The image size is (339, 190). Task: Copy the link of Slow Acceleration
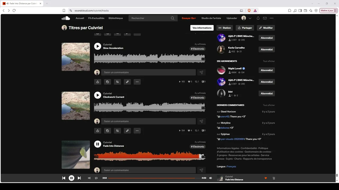(x=108, y=82)
